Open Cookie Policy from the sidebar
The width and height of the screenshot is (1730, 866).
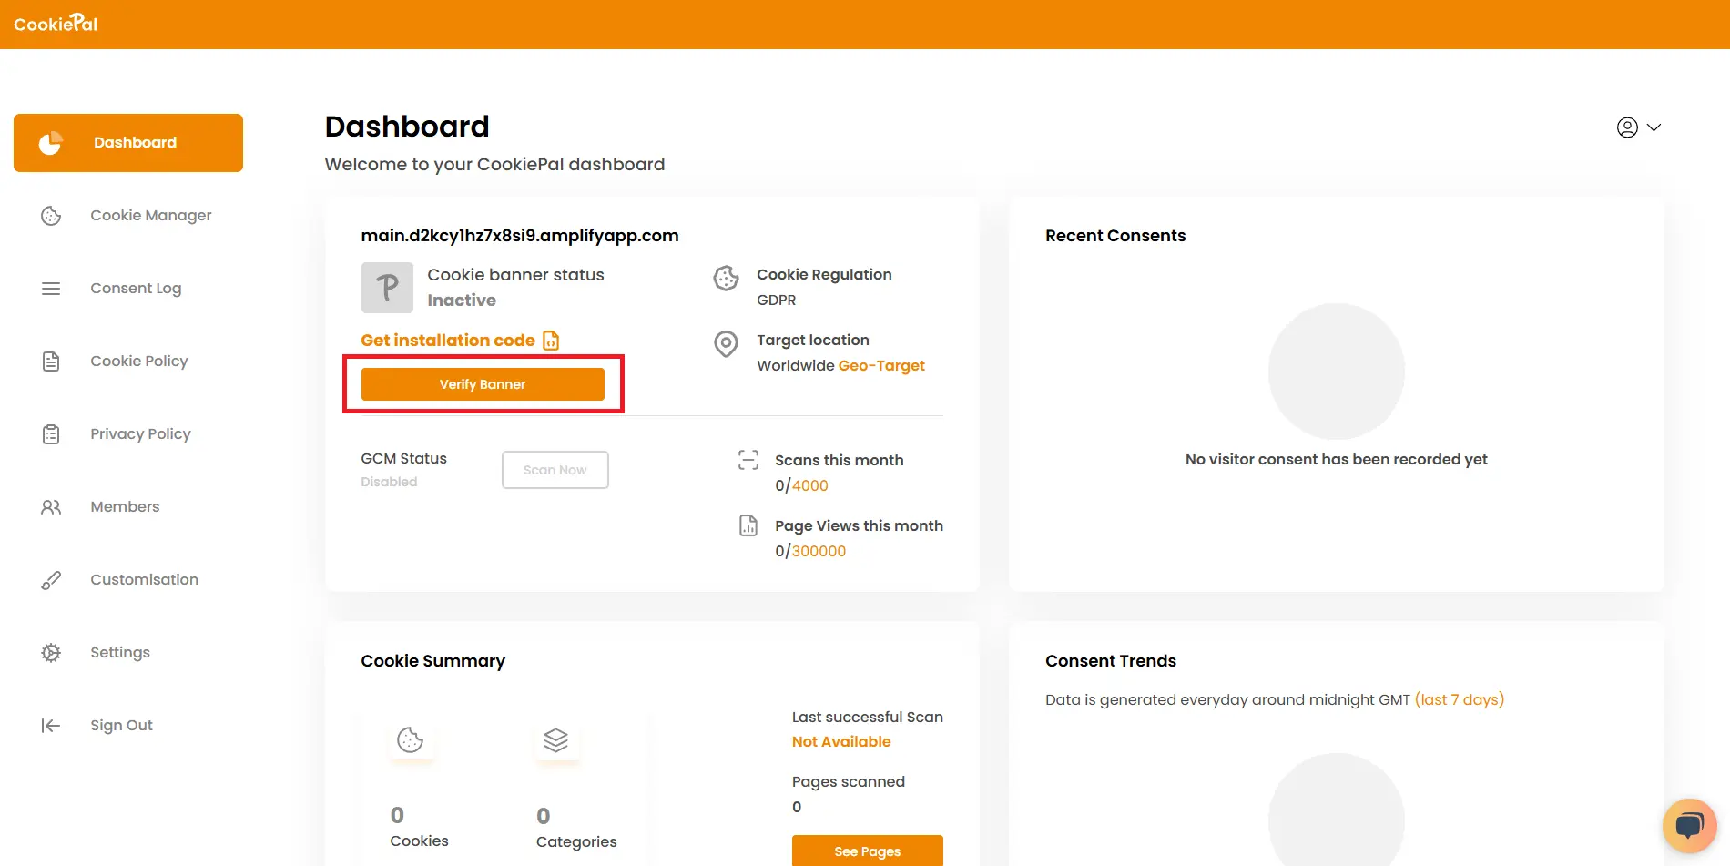click(138, 361)
